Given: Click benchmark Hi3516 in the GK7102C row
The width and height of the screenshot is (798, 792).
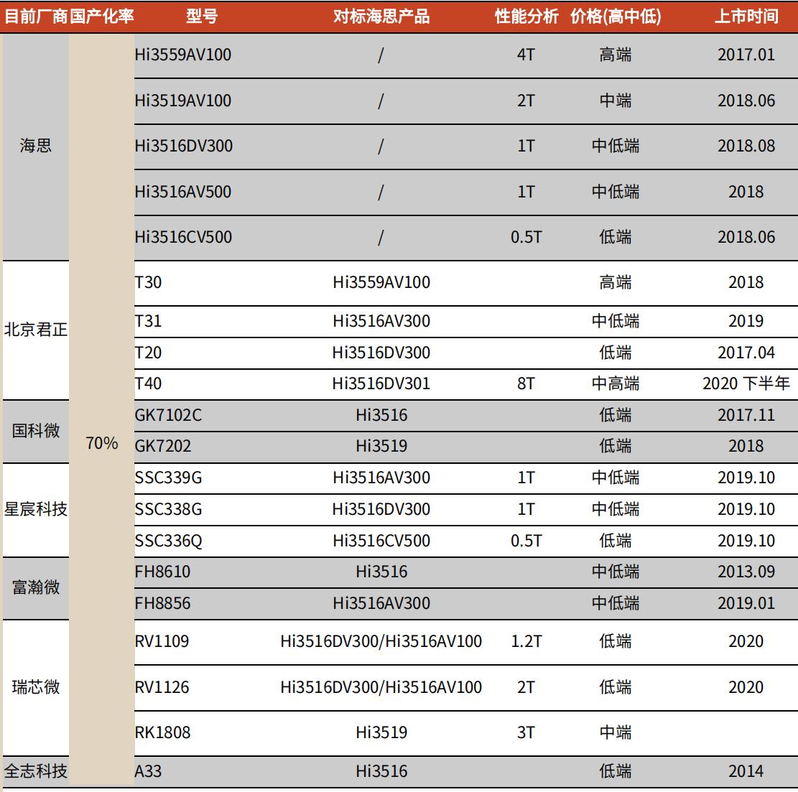Looking at the screenshot, I should pos(381,415).
